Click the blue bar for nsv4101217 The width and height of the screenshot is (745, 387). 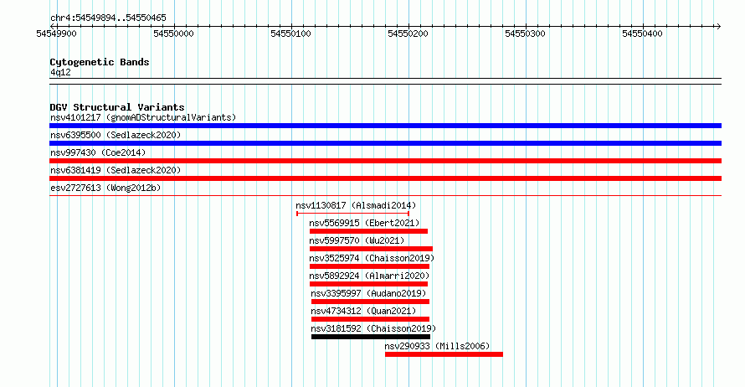(385, 126)
